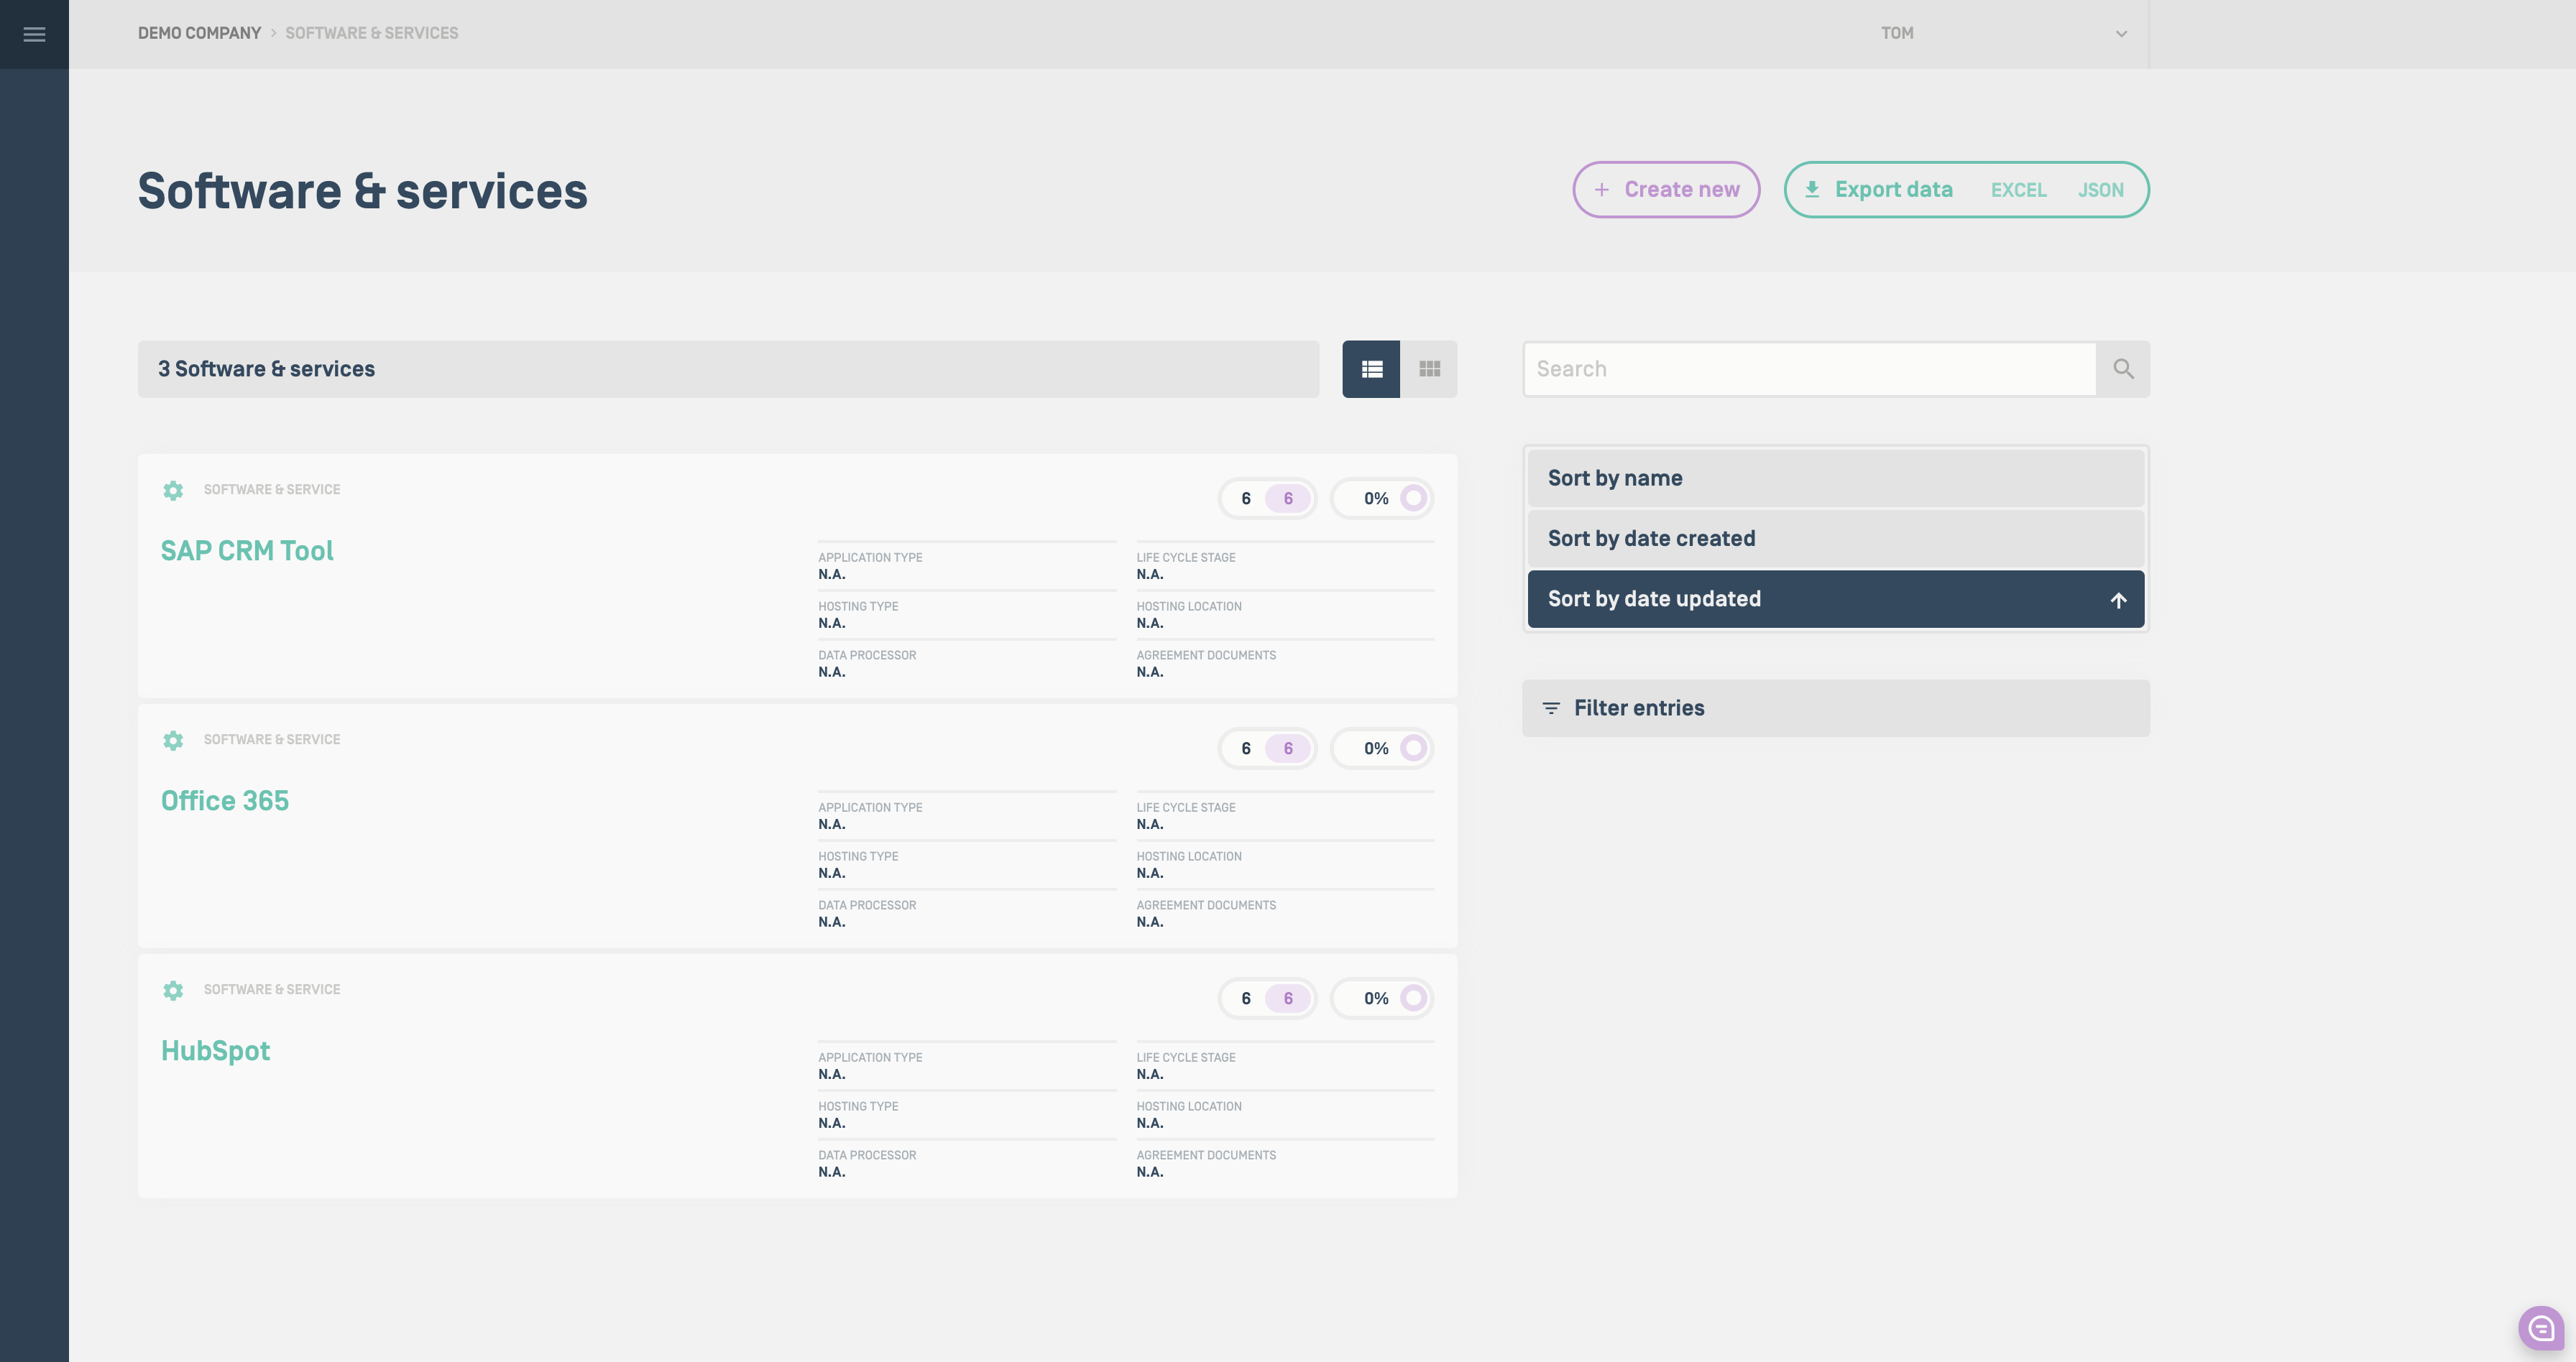Open the hamburger menu in the sidebar

34,34
